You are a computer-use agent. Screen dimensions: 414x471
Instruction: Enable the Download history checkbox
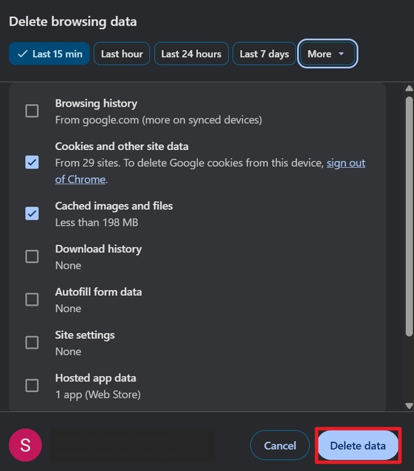(32, 256)
